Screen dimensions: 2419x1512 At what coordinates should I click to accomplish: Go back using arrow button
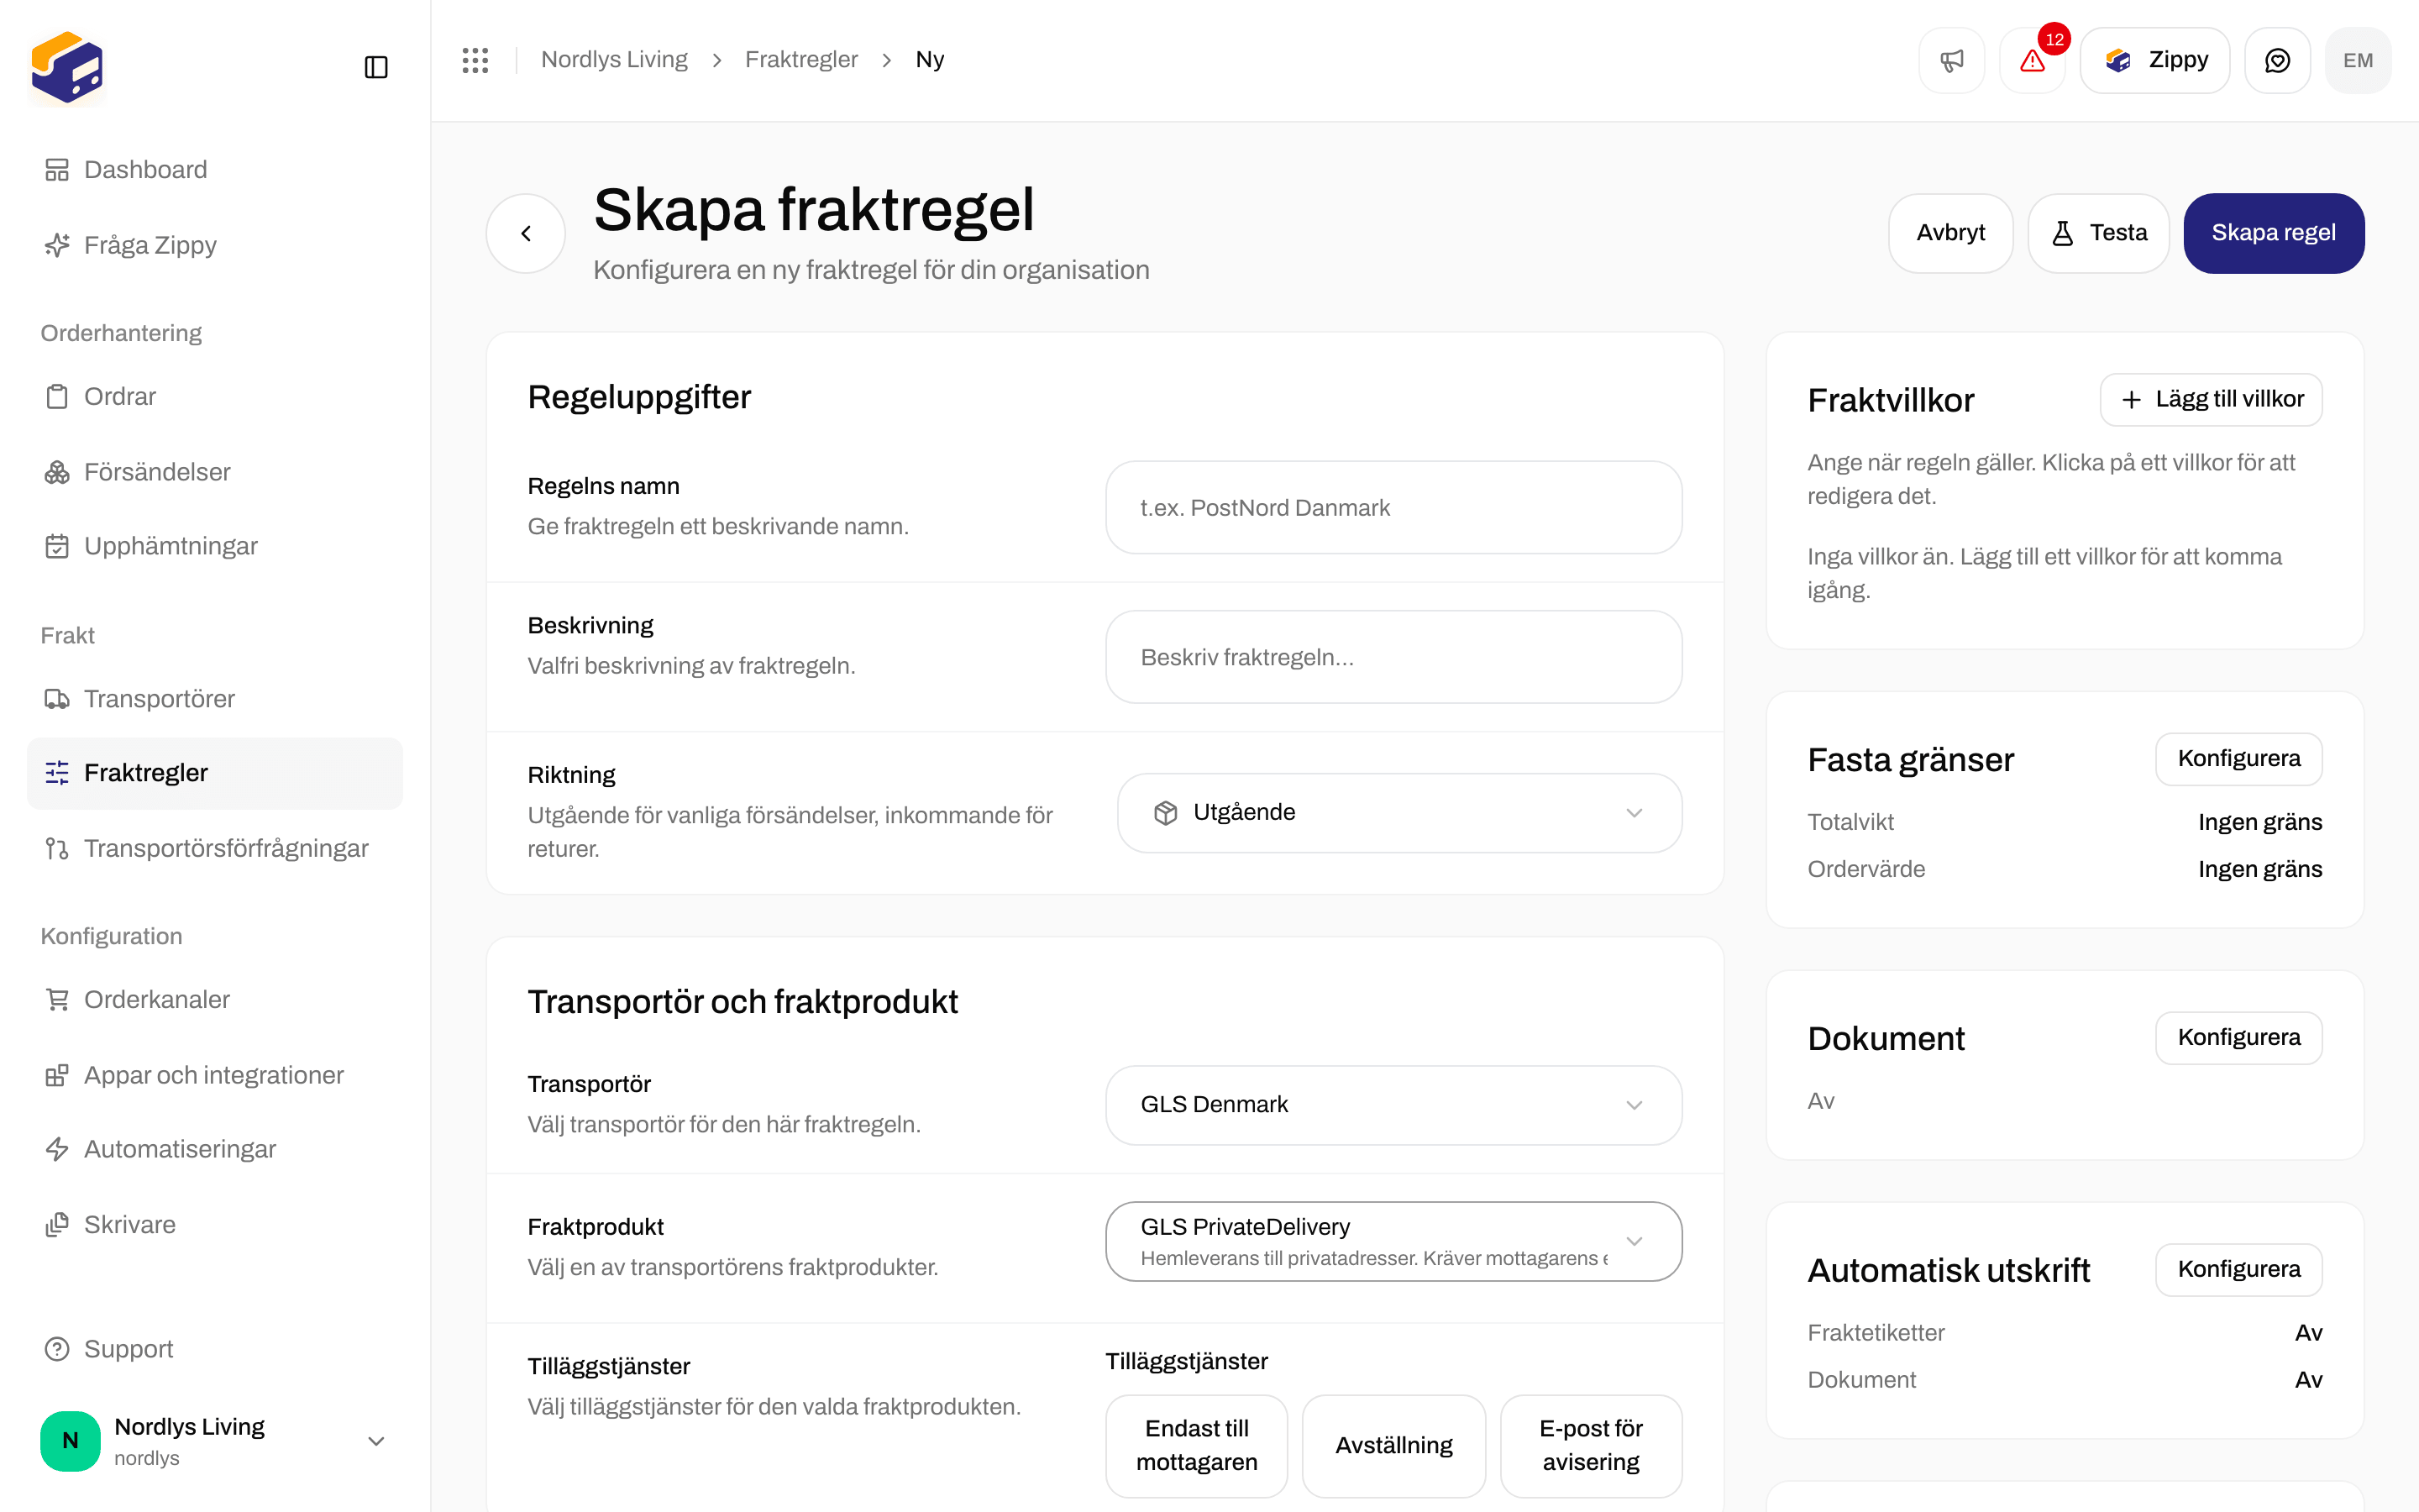526,233
